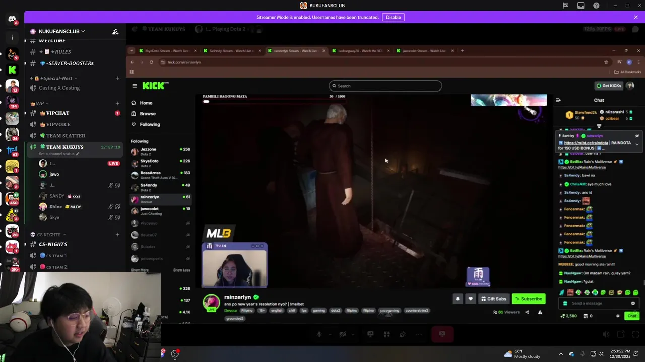
Task: Click the Get KICKs button
Action: [x=609, y=86]
